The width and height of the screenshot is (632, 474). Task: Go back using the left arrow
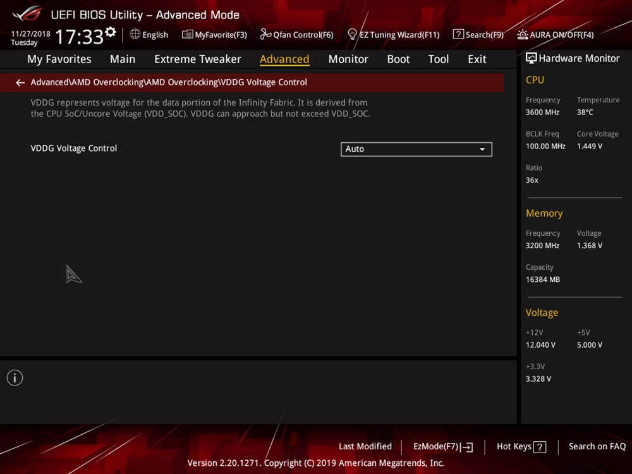click(x=20, y=83)
